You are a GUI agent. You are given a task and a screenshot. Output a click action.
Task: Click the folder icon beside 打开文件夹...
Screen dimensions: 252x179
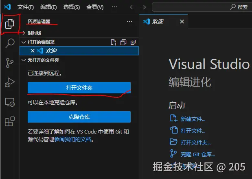(173, 142)
